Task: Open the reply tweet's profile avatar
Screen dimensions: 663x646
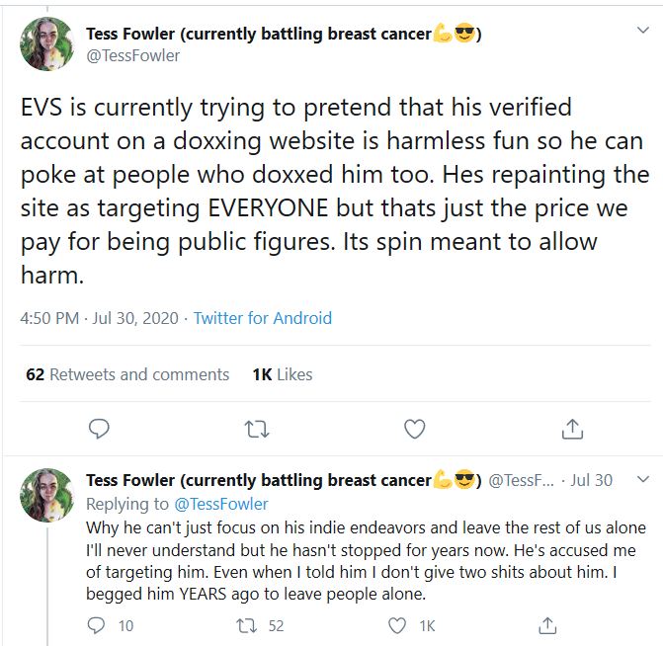Action: [x=47, y=495]
